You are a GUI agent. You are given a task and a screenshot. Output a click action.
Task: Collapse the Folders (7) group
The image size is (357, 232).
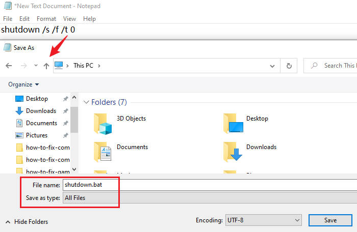(x=86, y=102)
